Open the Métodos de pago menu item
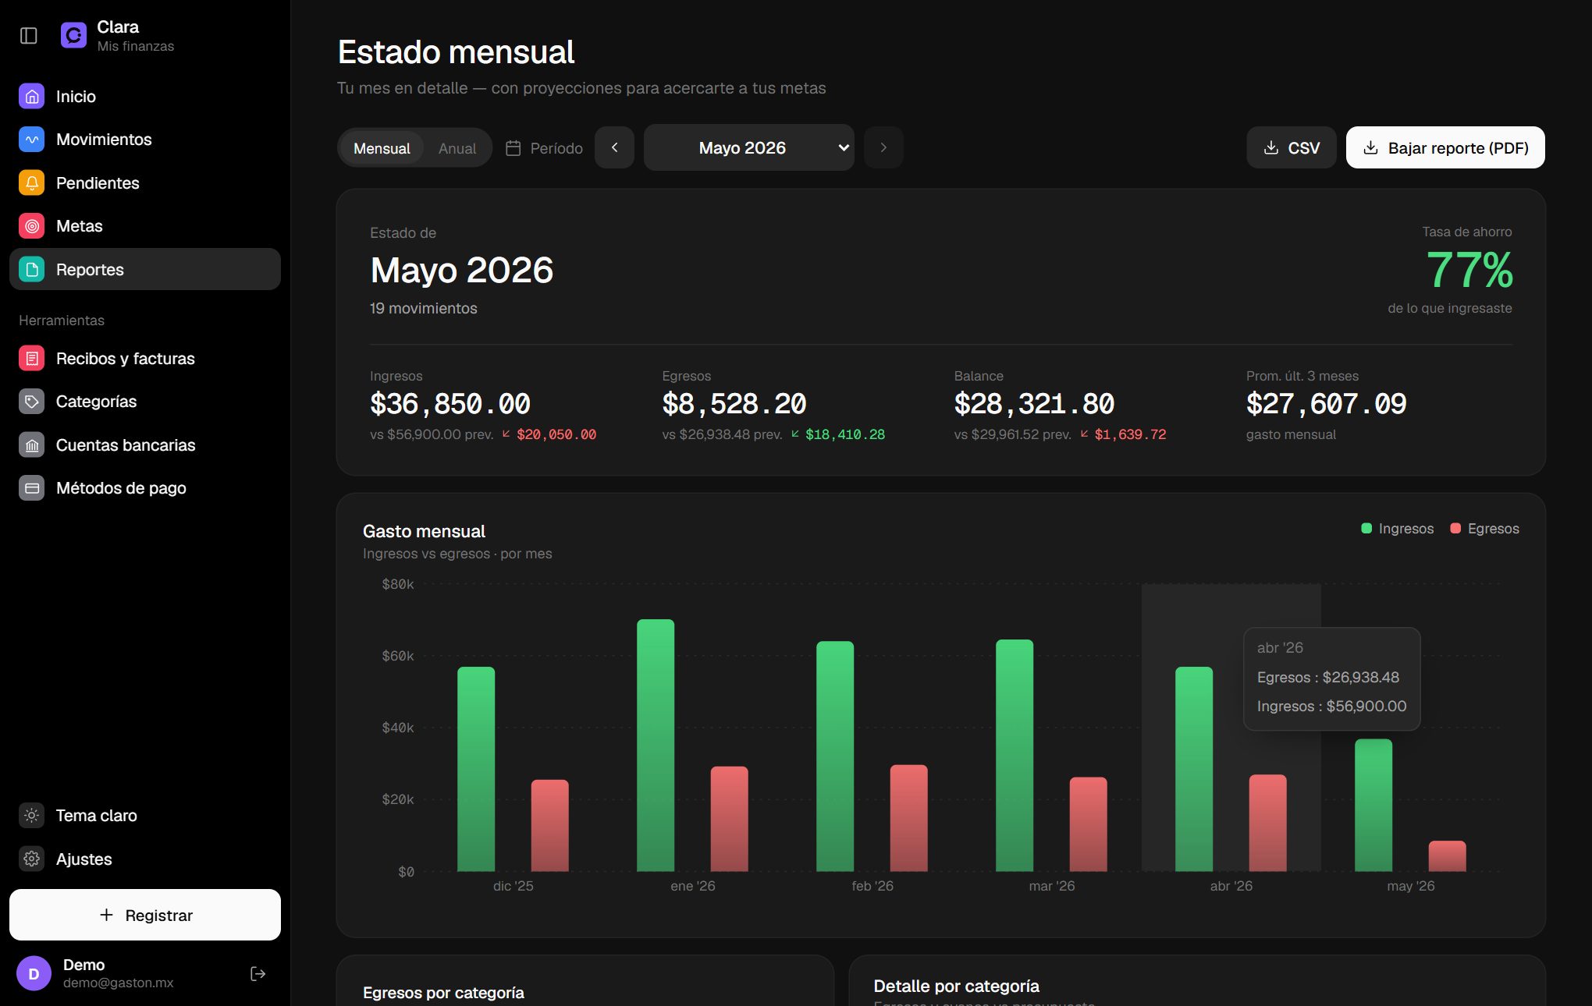The image size is (1592, 1006). [145, 488]
